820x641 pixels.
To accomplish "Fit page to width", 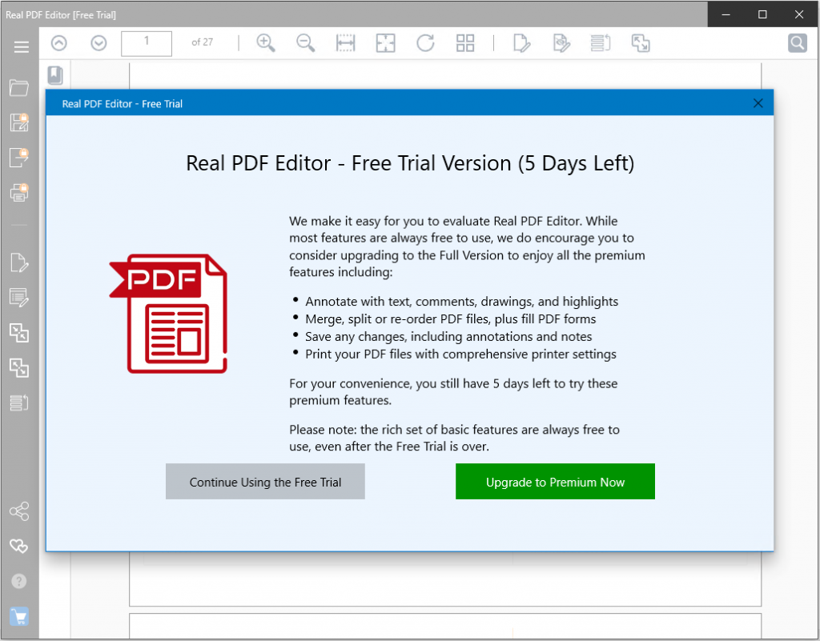I will point(345,43).
